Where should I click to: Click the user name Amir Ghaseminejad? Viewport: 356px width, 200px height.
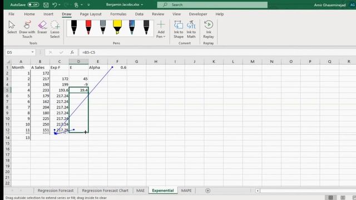tap(330, 5)
